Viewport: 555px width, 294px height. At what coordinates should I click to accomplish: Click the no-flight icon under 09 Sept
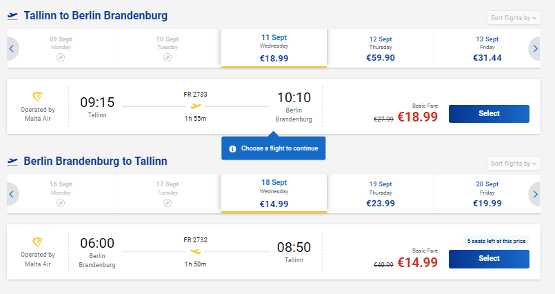point(61,57)
